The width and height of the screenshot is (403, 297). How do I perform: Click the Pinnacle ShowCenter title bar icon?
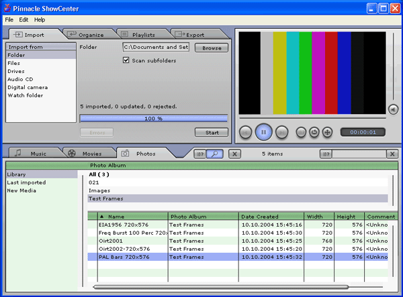click(x=7, y=8)
